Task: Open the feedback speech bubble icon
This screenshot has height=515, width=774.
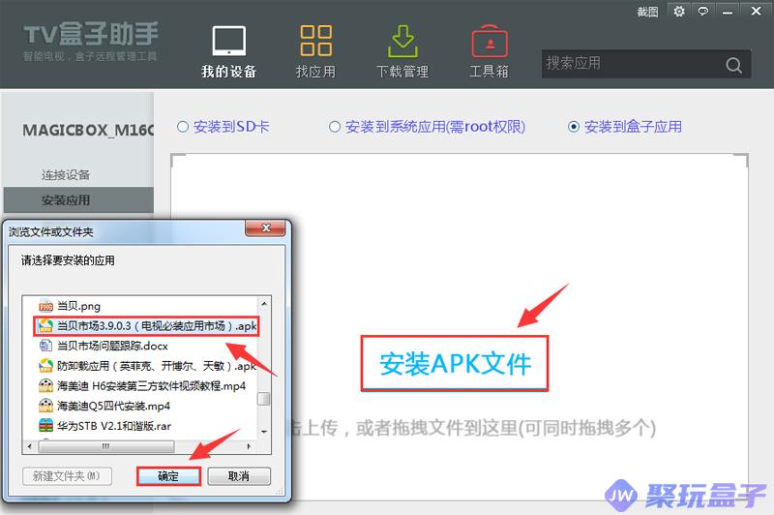Action: 703,11
